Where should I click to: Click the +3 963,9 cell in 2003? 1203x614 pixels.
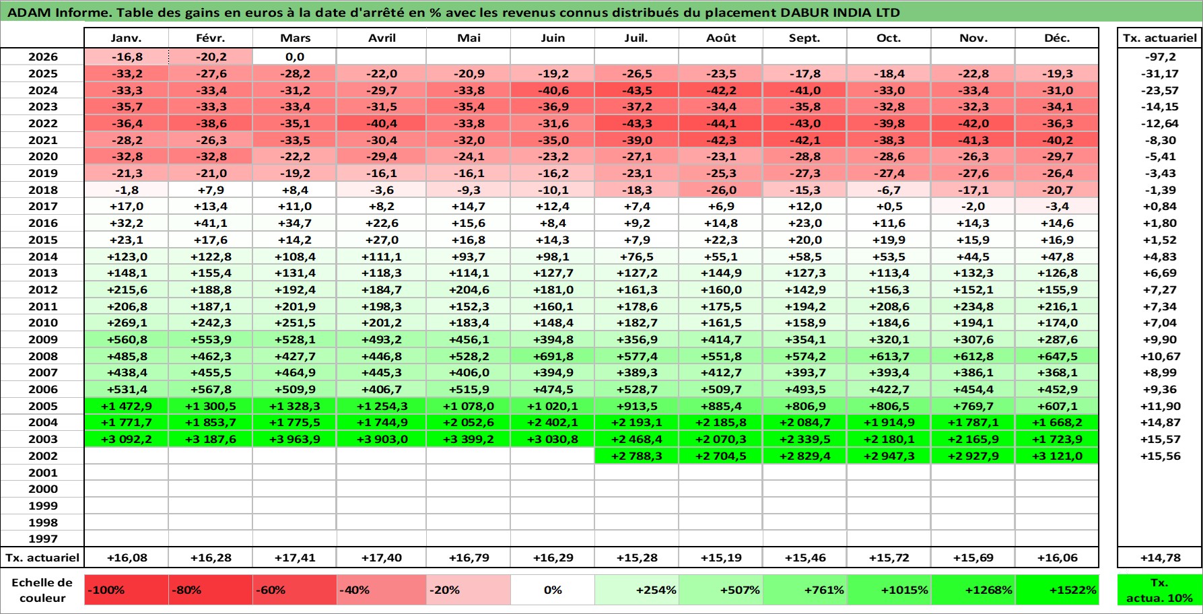coord(295,439)
